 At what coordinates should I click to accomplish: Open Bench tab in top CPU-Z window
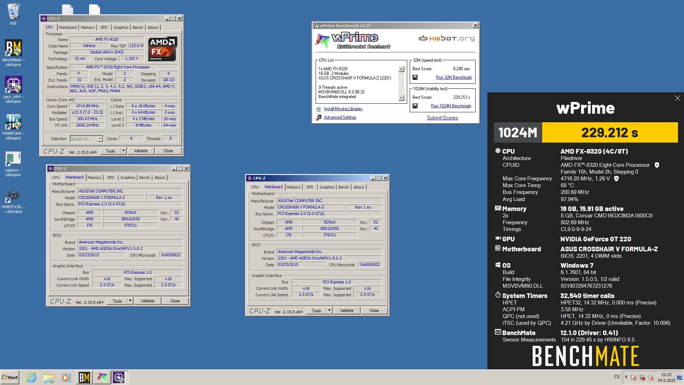point(138,27)
